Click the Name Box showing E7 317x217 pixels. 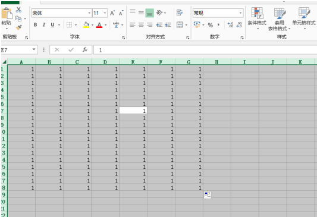(x=19, y=50)
